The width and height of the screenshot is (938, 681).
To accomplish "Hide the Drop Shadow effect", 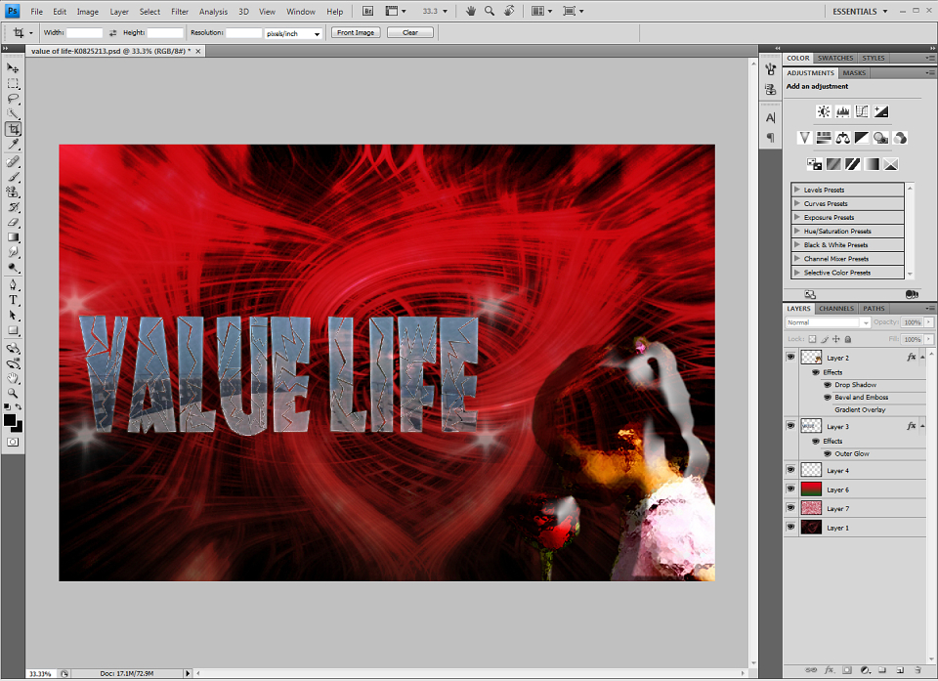I will point(828,385).
